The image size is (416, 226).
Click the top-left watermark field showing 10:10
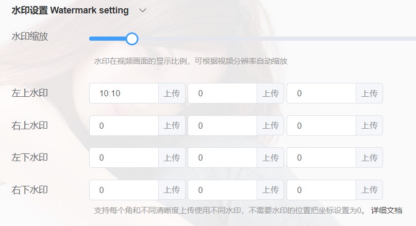pyautogui.click(x=124, y=94)
